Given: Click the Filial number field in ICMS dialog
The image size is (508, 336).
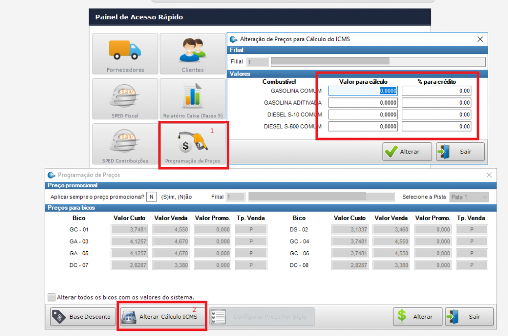Looking at the screenshot, I should tap(258, 62).
